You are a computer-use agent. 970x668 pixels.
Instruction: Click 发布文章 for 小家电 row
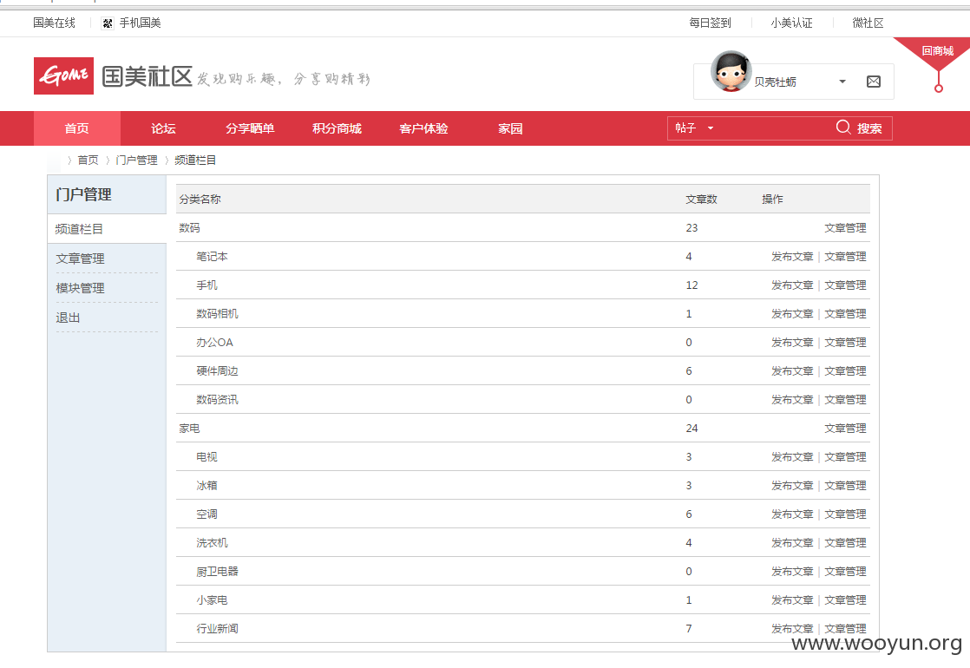(x=792, y=600)
